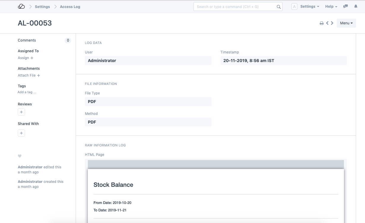Navigate to Settings breadcrumb
Viewport: 365px width, 223px height.
(42, 7)
